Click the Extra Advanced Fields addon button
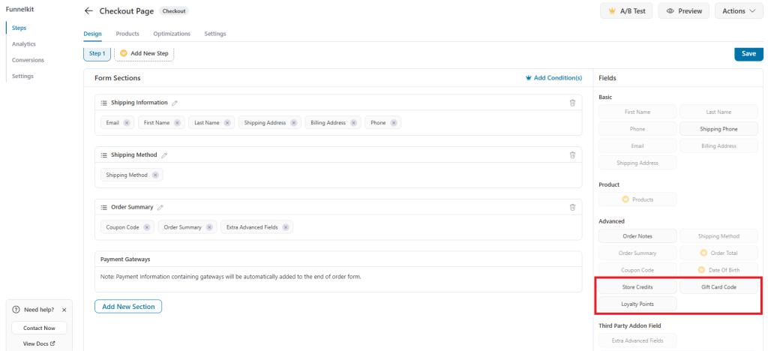768x351 pixels. [x=637, y=340]
